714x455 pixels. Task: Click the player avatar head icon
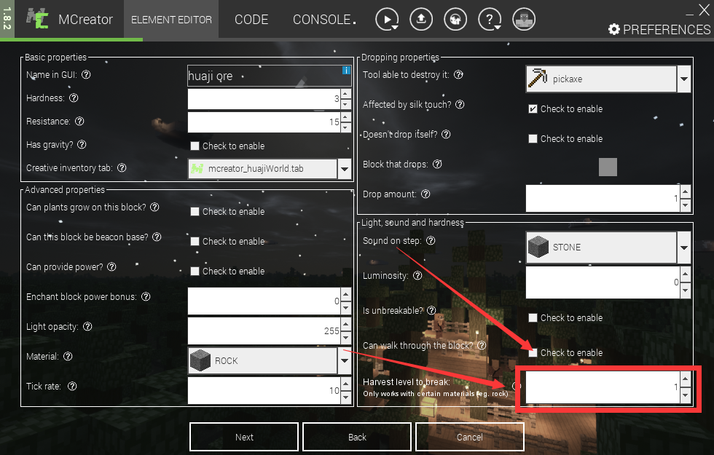(523, 20)
